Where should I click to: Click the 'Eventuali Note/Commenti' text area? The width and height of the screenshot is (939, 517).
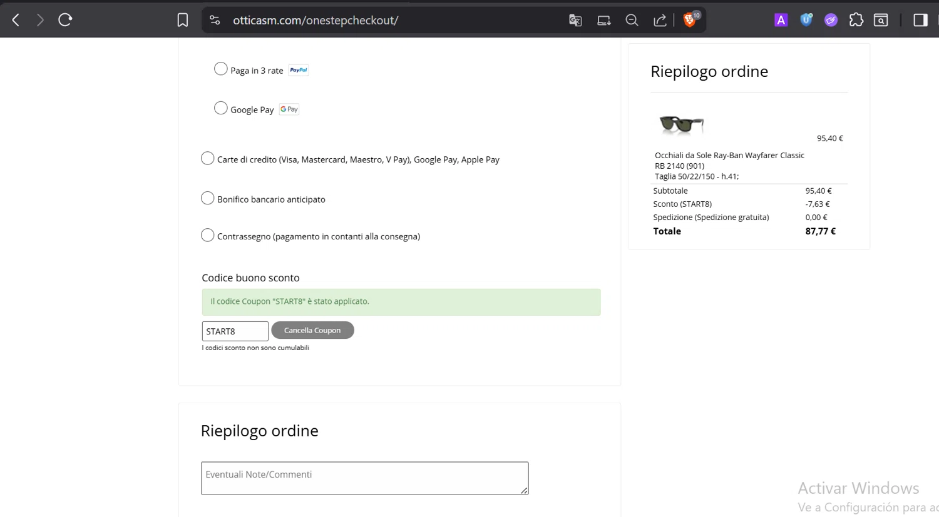[365, 478]
